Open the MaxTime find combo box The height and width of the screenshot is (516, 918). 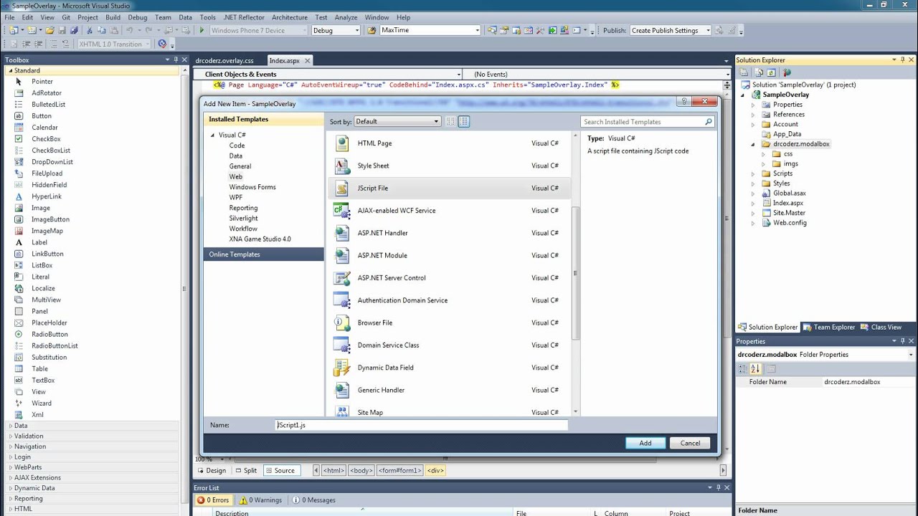click(430, 30)
